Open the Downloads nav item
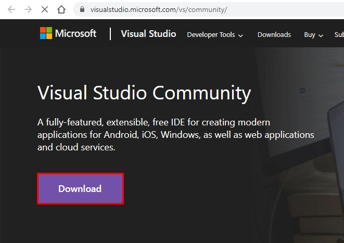 (x=274, y=35)
